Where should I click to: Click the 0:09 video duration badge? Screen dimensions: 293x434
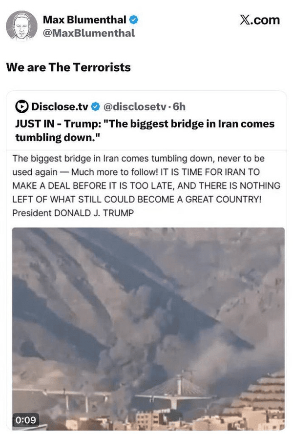click(x=25, y=420)
